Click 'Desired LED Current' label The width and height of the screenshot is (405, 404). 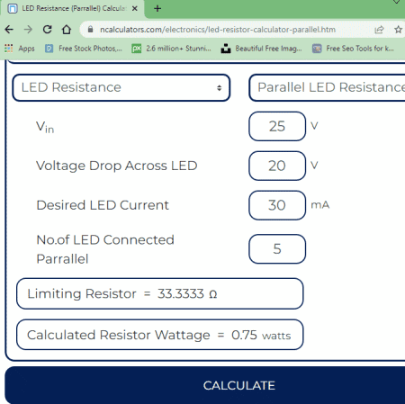pyautogui.click(x=103, y=205)
